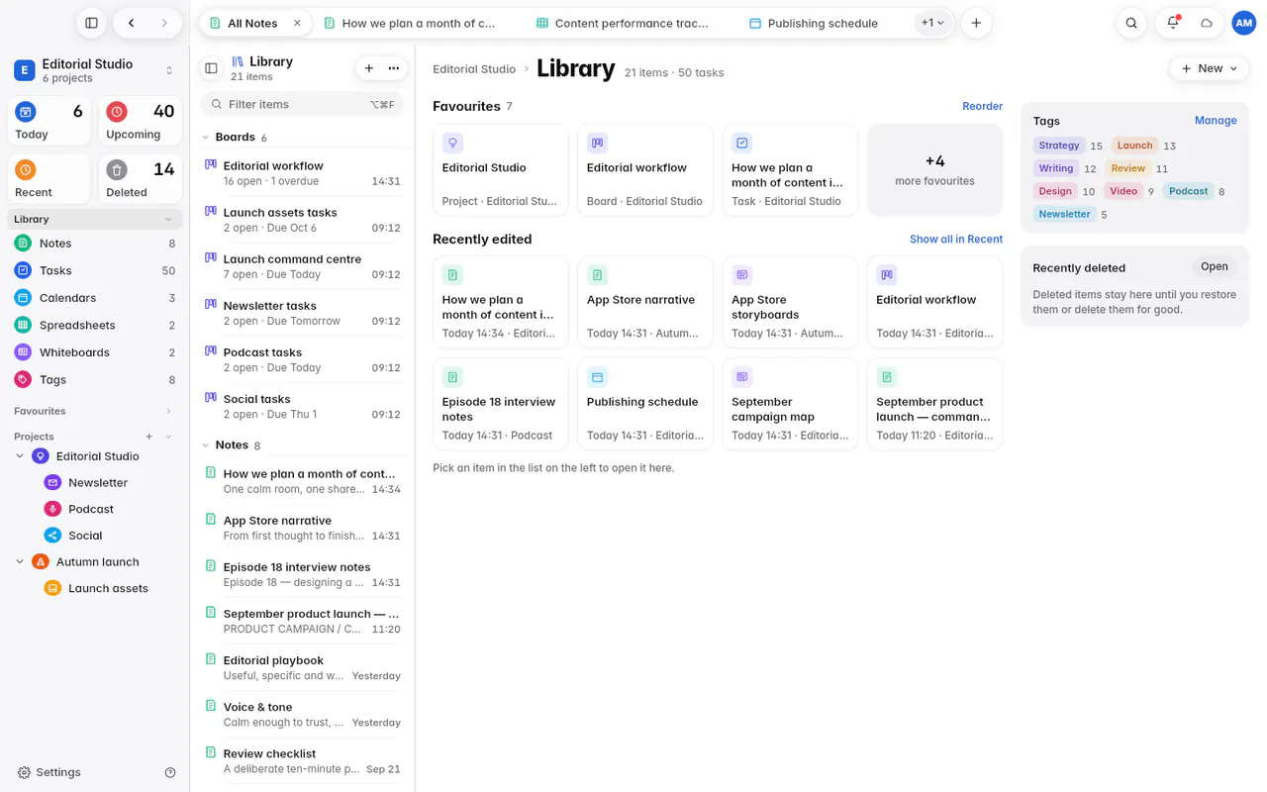1267x792 pixels.
Task: Click Show all in Recent
Action: point(956,239)
